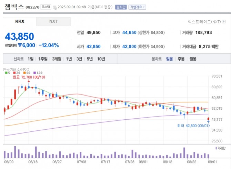Click the purple 거래량 legend marker
Viewport: 231px width, 169px height.
(x=216, y=148)
